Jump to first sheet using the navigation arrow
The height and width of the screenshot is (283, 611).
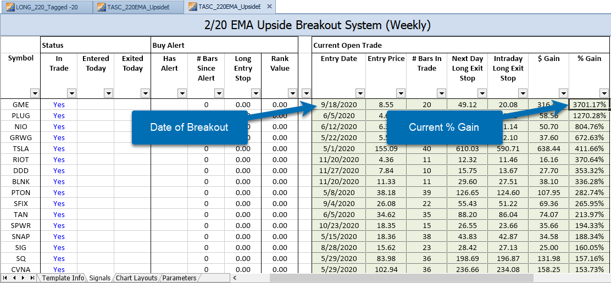(x=5, y=278)
